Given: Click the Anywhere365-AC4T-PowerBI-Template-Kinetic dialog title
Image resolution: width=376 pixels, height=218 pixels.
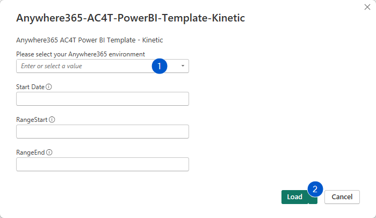Looking at the screenshot, I should pyautogui.click(x=131, y=18).
